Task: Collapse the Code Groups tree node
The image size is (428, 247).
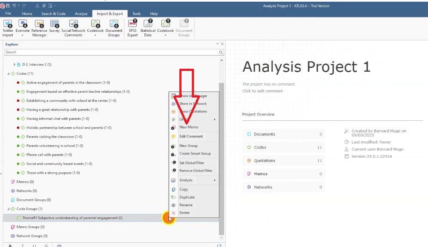Action: tap(8, 209)
